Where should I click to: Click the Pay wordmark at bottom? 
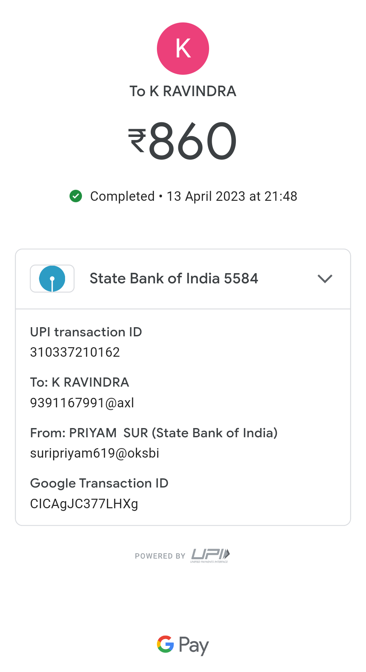click(x=194, y=645)
